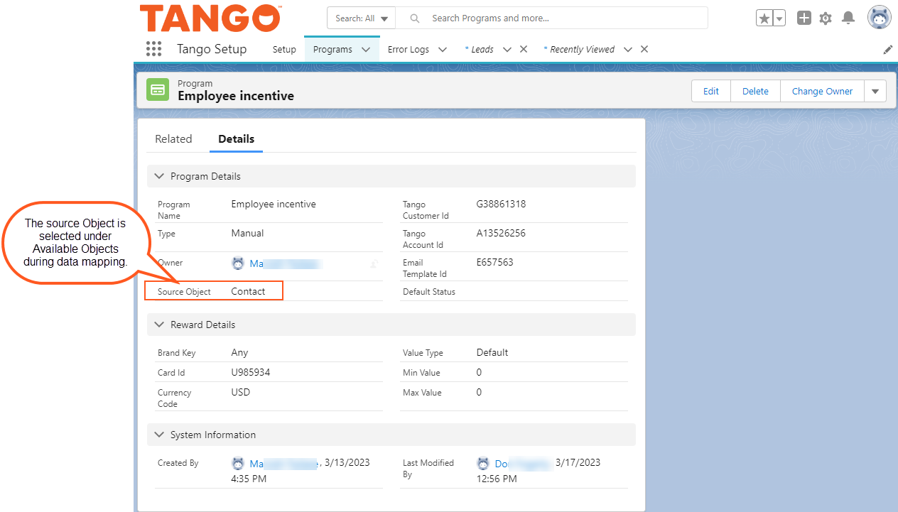Screen dimensions: 898x512
Task: Open the Change Owner dropdown arrow
Action: click(x=875, y=91)
